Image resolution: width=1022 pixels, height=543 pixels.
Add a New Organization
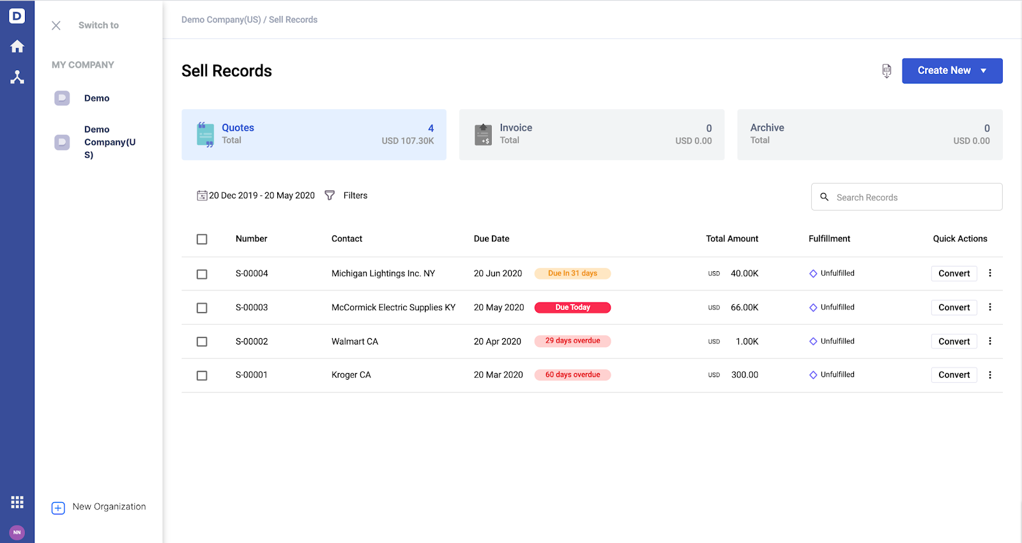point(99,507)
